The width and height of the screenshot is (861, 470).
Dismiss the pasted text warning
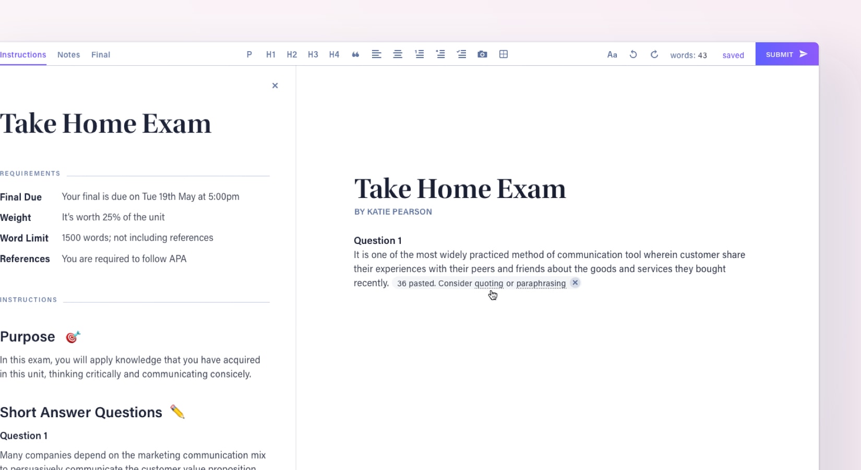click(x=575, y=283)
